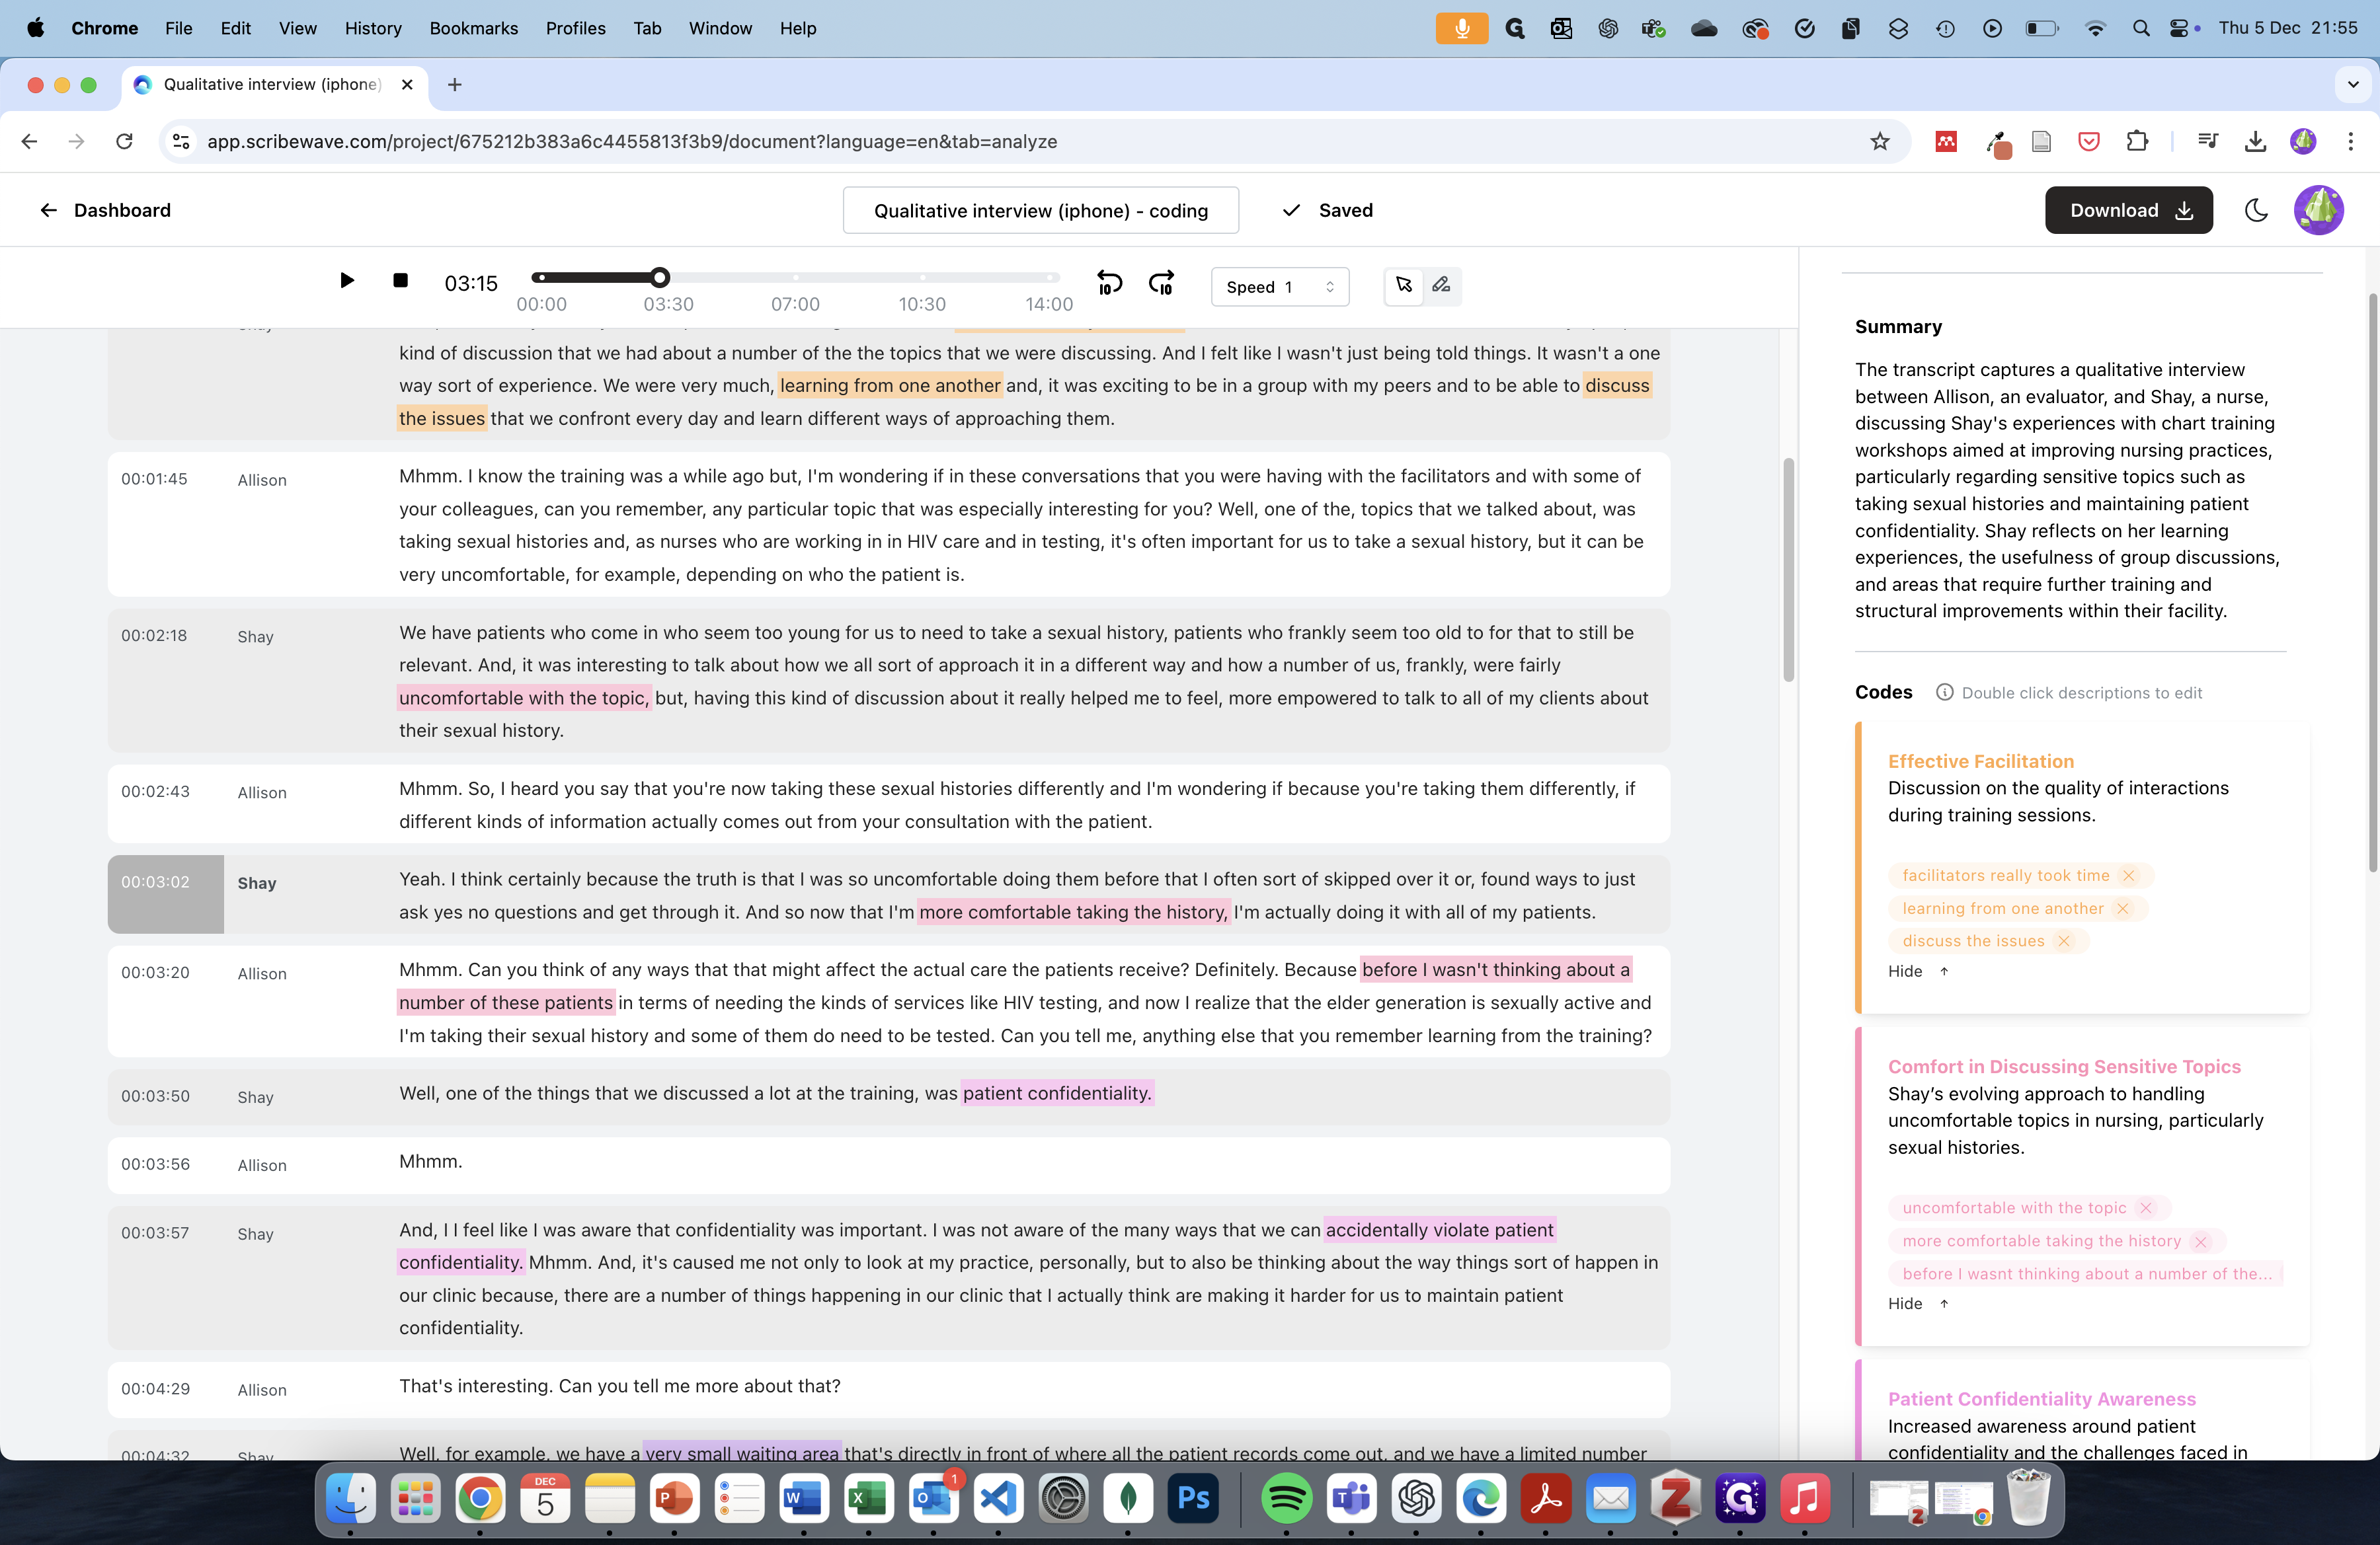This screenshot has height=1545, width=2380.
Task: Collapse Effective Facilitation quotes with Hide
Action: [1918, 971]
